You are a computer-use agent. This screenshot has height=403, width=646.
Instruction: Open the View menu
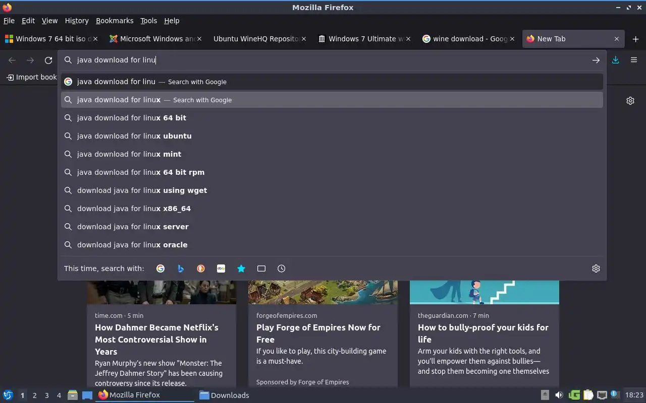click(49, 21)
